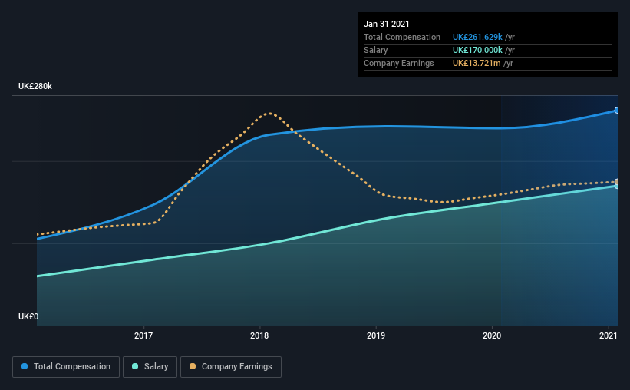Select the 2020 x-axis label
Screen dimensions: 630x390
(x=492, y=335)
